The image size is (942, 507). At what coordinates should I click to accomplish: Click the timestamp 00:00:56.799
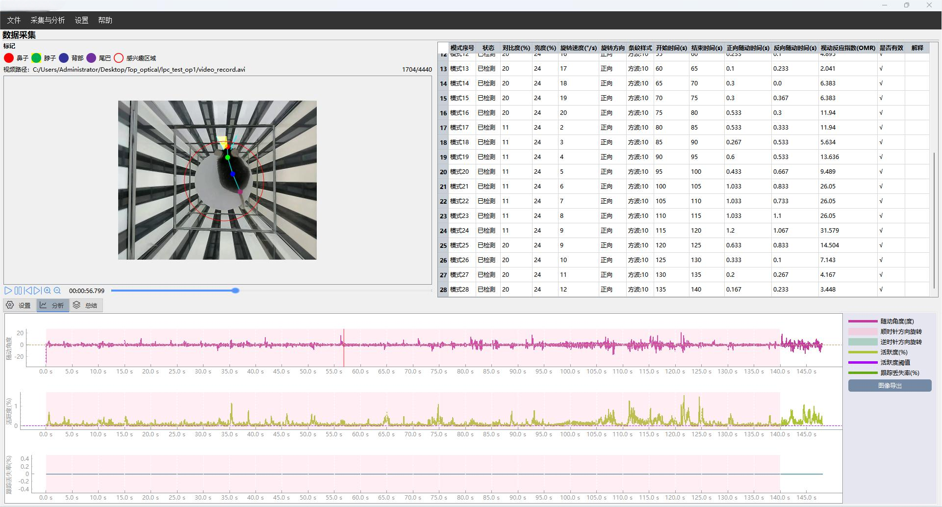point(87,291)
